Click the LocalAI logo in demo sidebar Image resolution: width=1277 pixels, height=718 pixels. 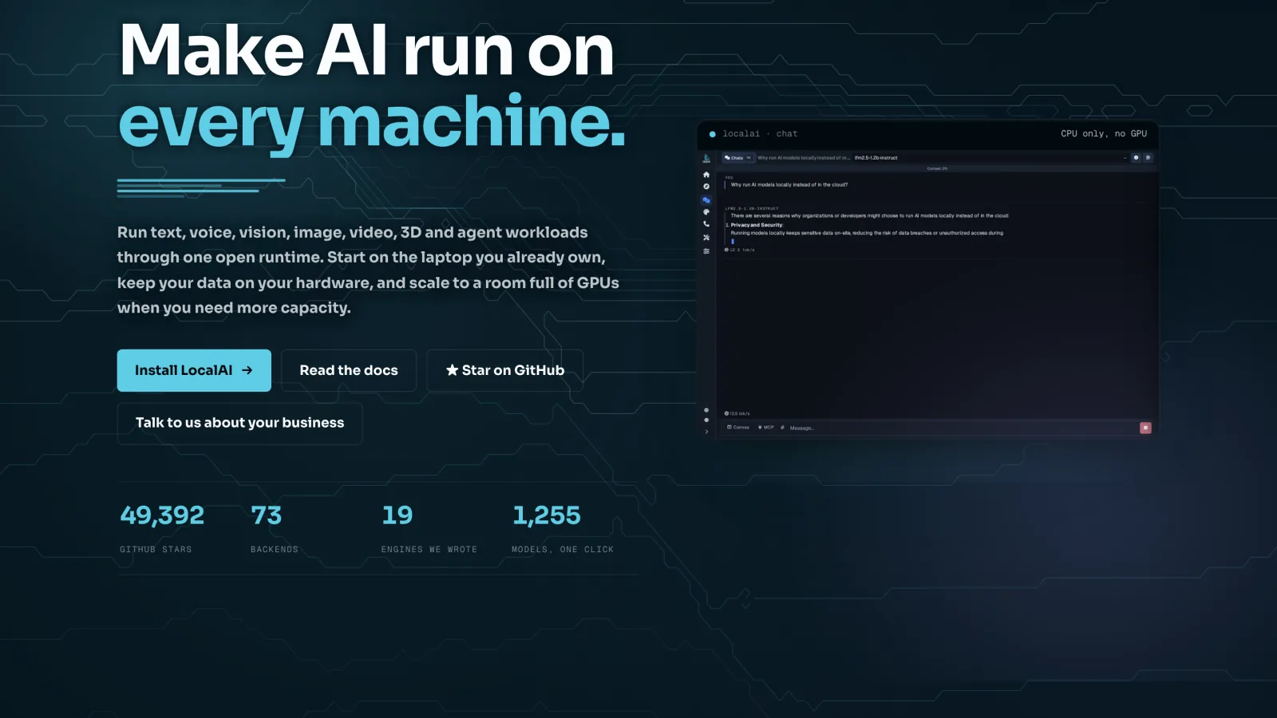coord(706,158)
